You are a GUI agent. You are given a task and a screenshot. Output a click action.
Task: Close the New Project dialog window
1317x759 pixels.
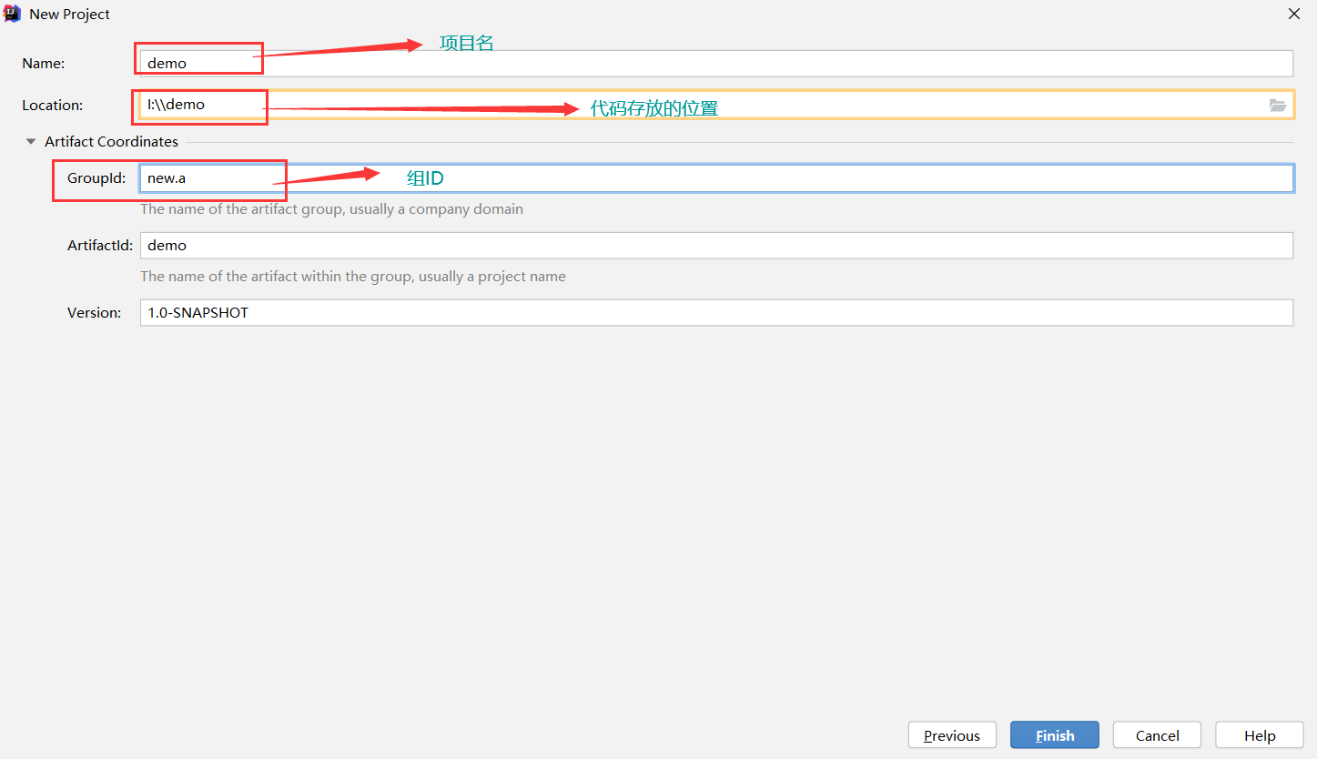coord(1294,14)
